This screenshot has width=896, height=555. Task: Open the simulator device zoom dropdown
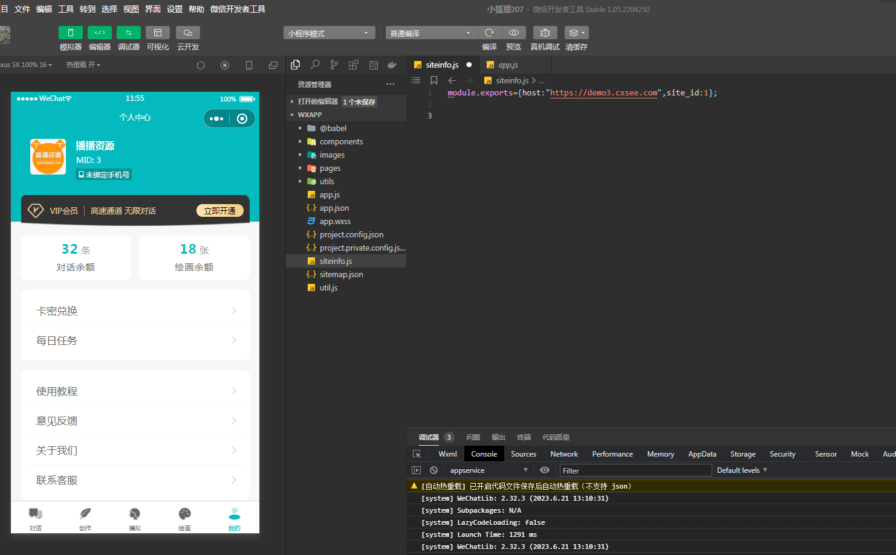[27, 65]
